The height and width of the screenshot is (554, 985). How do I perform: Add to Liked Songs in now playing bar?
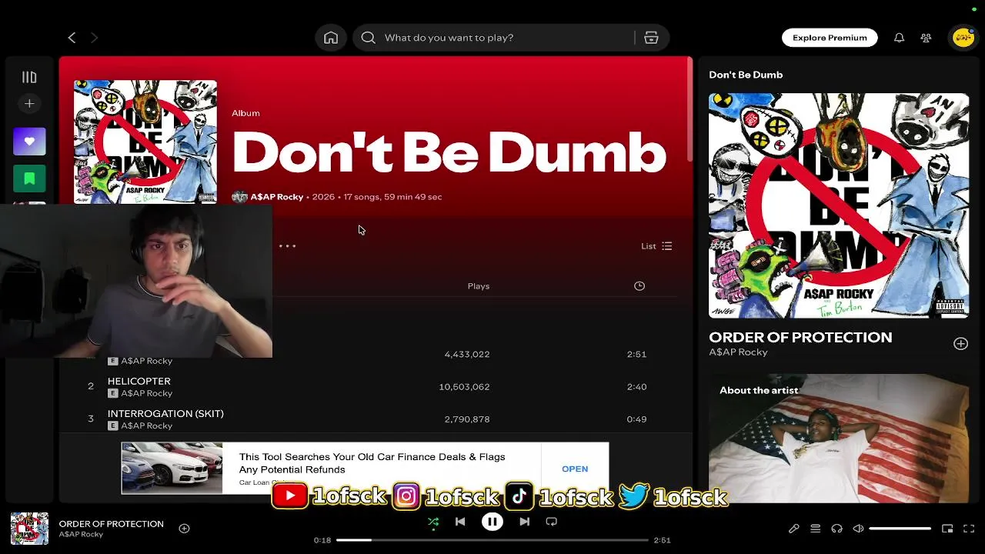184,529
